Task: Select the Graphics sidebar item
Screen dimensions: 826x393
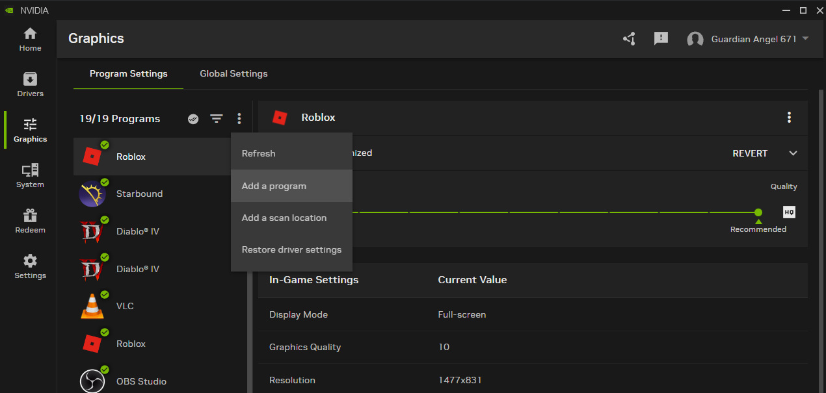Action: [30, 130]
